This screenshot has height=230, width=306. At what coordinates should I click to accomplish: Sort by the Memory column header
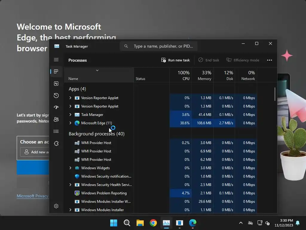202,75
